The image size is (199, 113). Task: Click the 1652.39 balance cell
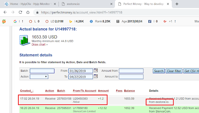[129, 108]
